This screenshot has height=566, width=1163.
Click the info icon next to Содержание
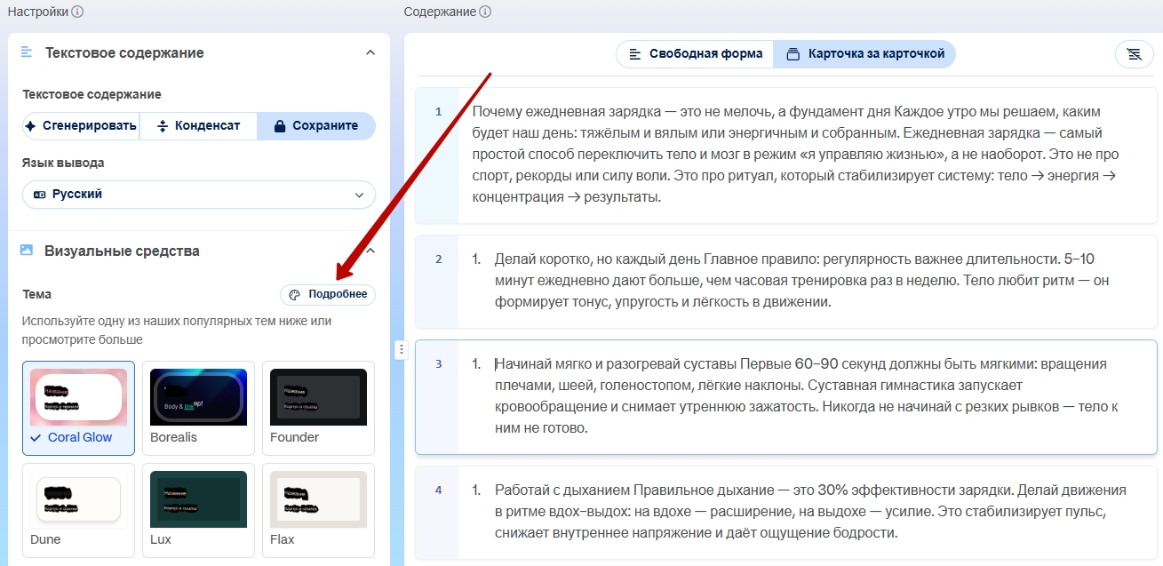[485, 12]
